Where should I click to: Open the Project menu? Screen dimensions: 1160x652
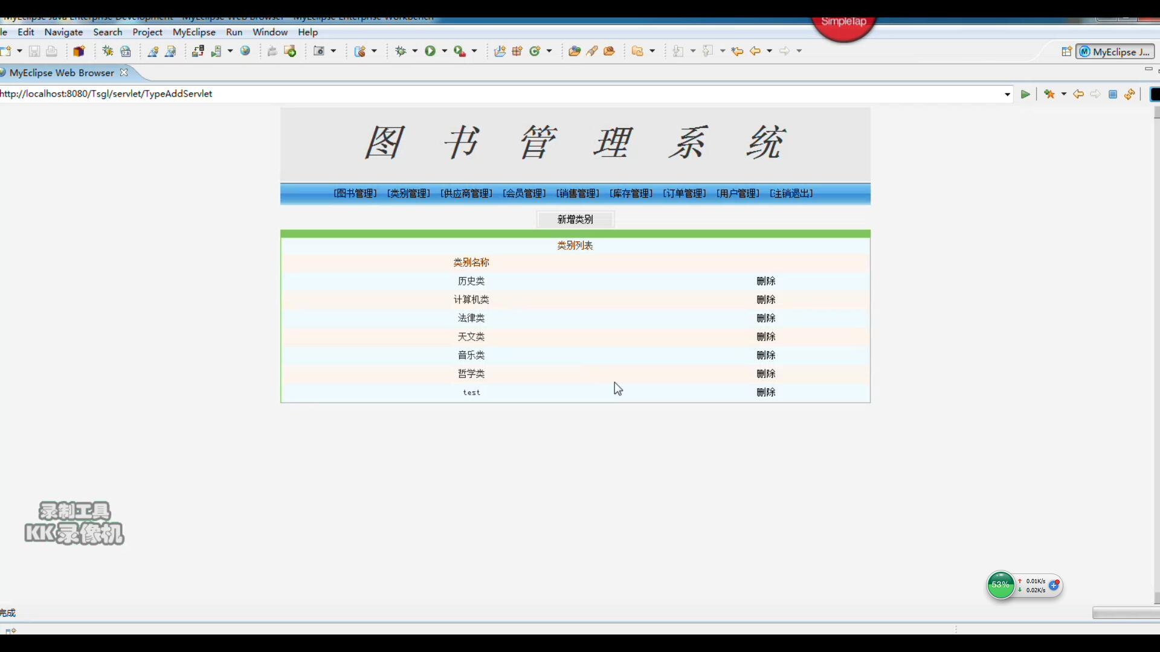tap(147, 32)
